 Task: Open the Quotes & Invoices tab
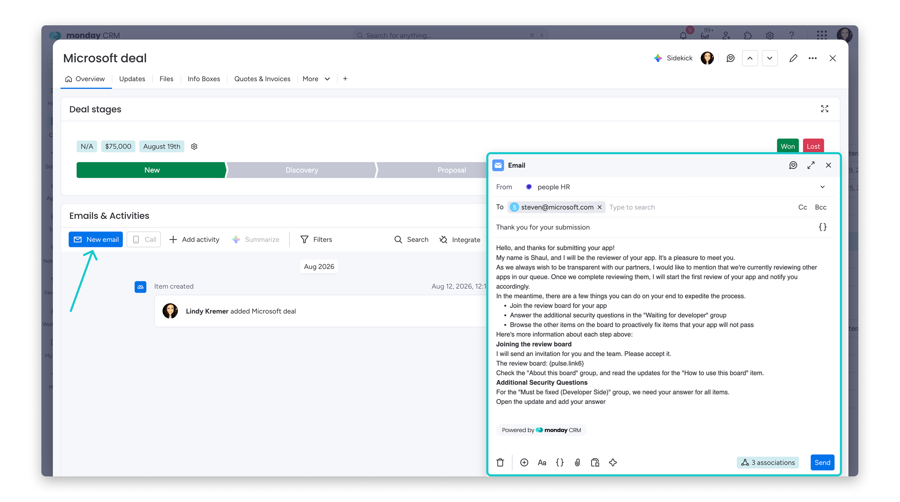coord(262,79)
